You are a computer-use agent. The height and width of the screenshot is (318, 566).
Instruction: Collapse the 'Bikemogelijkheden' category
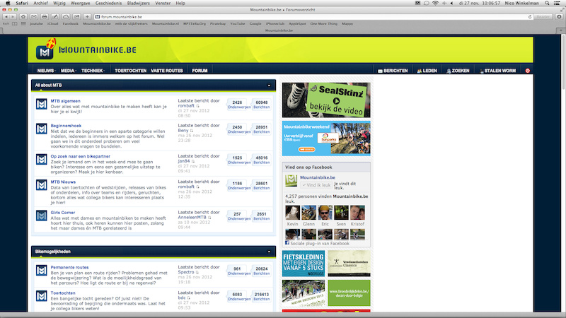click(x=269, y=252)
